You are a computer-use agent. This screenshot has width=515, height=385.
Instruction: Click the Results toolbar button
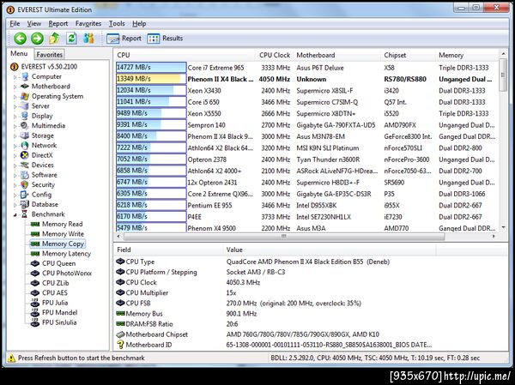tap(165, 39)
